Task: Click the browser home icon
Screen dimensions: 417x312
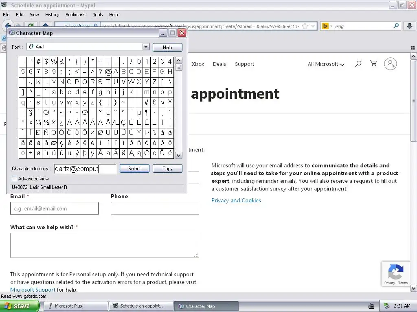Action: tap(46, 25)
